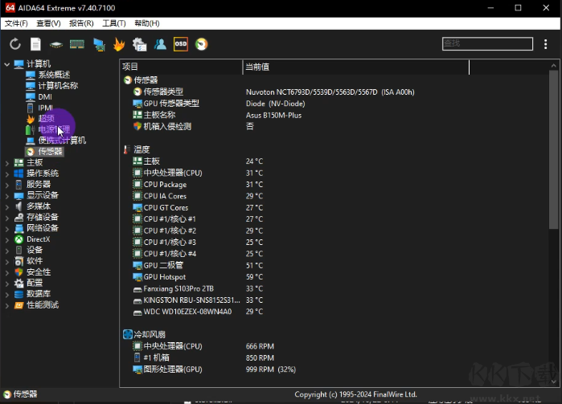Open the Report document icon in toolbar
The height and width of the screenshot is (404, 562).
coord(35,44)
